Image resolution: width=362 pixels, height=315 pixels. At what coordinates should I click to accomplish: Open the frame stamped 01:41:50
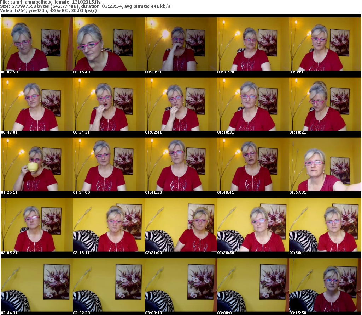(181, 164)
